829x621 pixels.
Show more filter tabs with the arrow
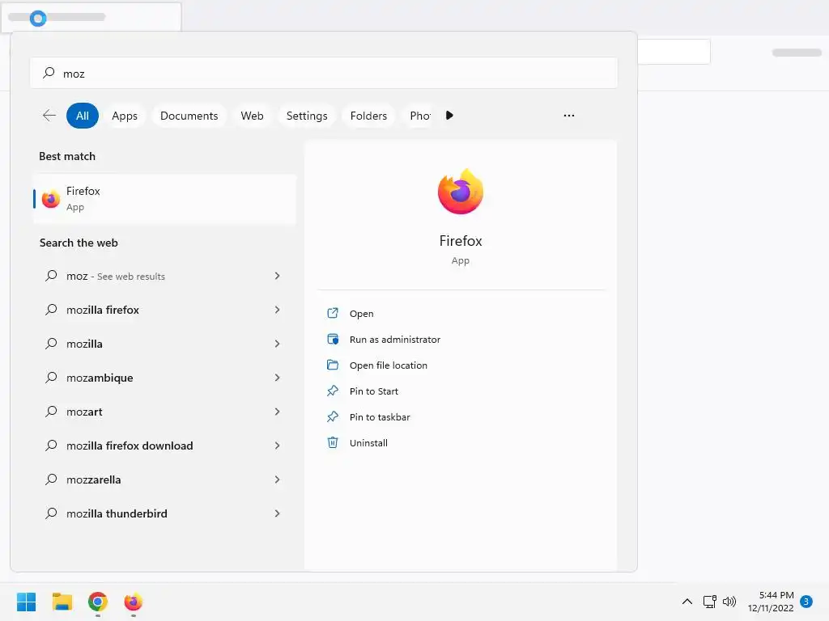(449, 115)
